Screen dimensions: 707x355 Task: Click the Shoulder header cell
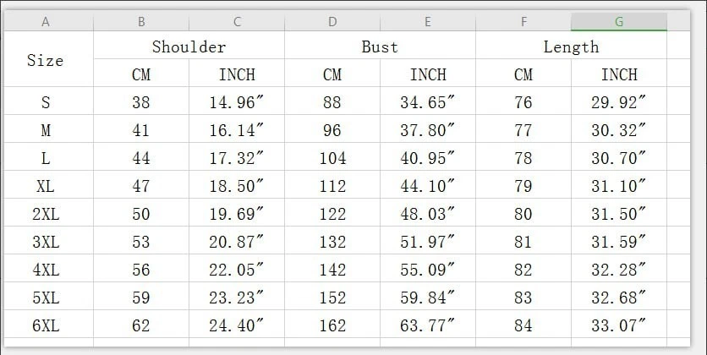(189, 46)
